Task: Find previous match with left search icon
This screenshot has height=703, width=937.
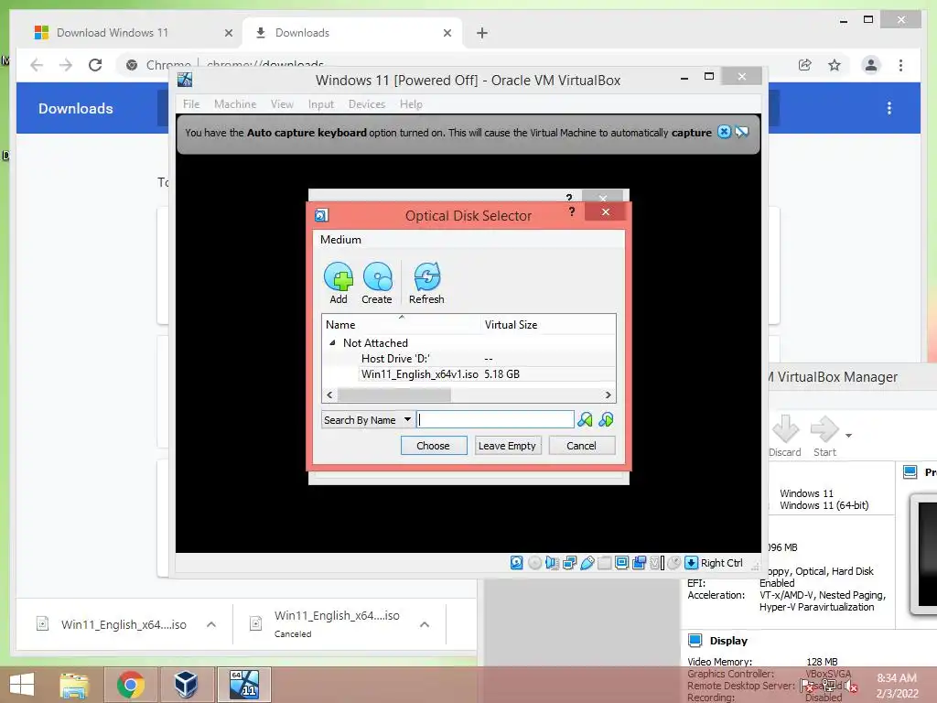Action: (585, 419)
